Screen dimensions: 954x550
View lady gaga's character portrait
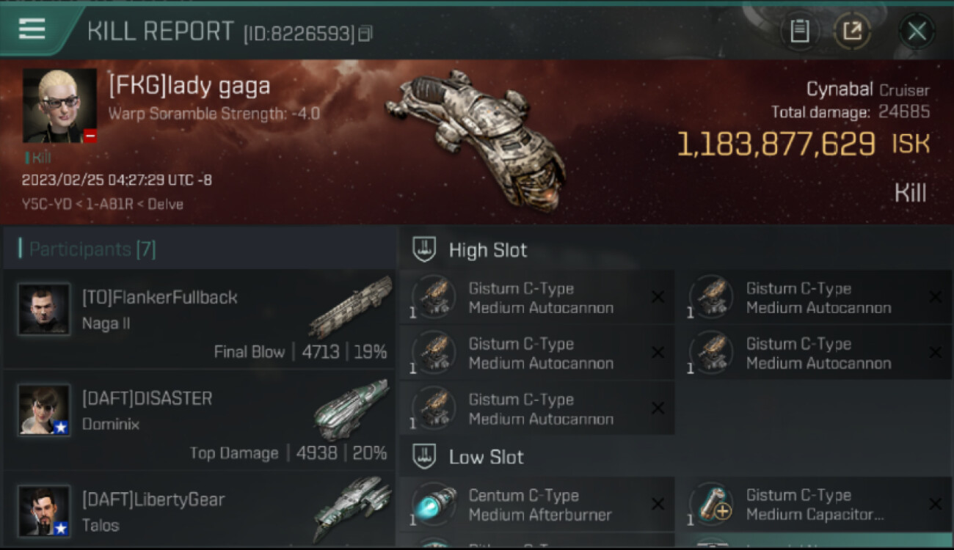pos(59,106)
